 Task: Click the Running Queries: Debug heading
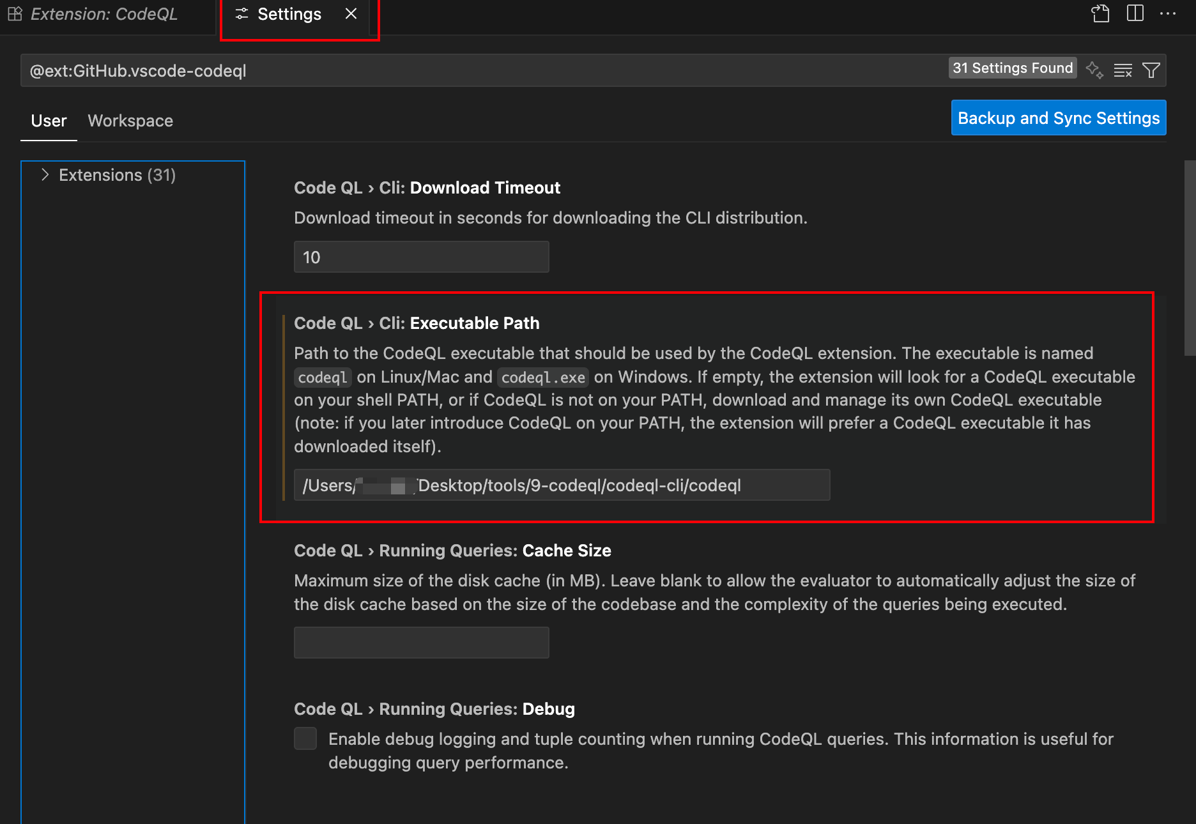point(434,709)
